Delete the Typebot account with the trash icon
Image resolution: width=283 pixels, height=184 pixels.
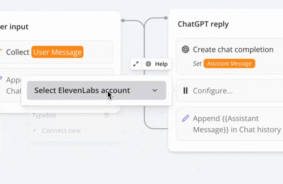pos(106,115)
